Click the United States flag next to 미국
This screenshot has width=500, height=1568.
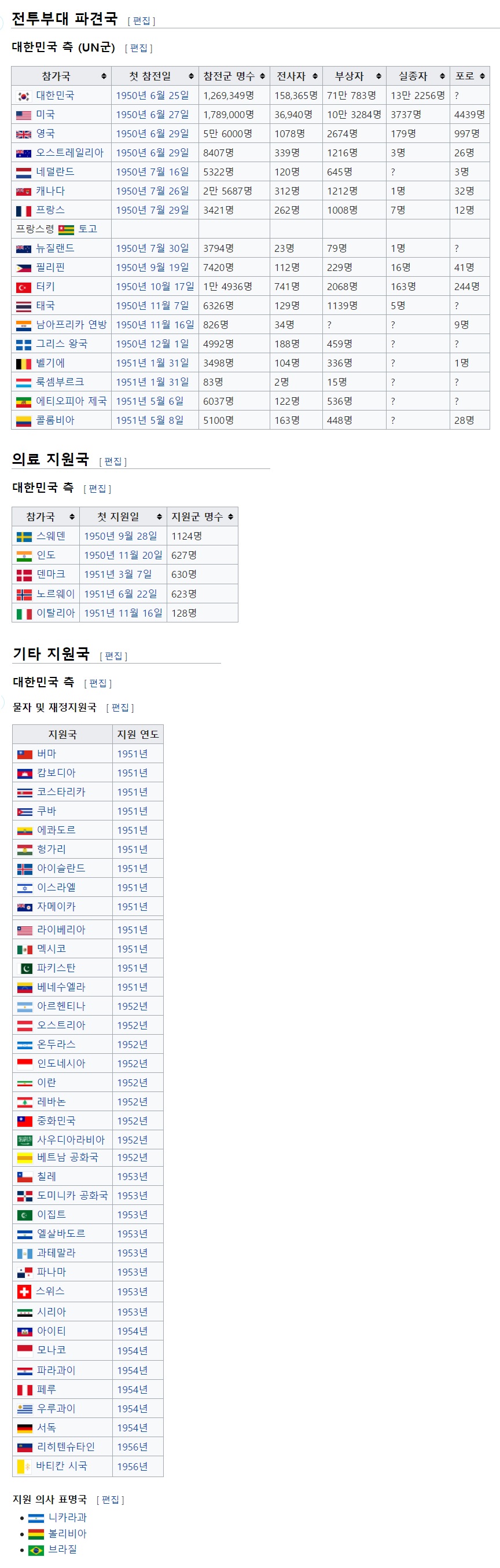(x=23, y=115)
